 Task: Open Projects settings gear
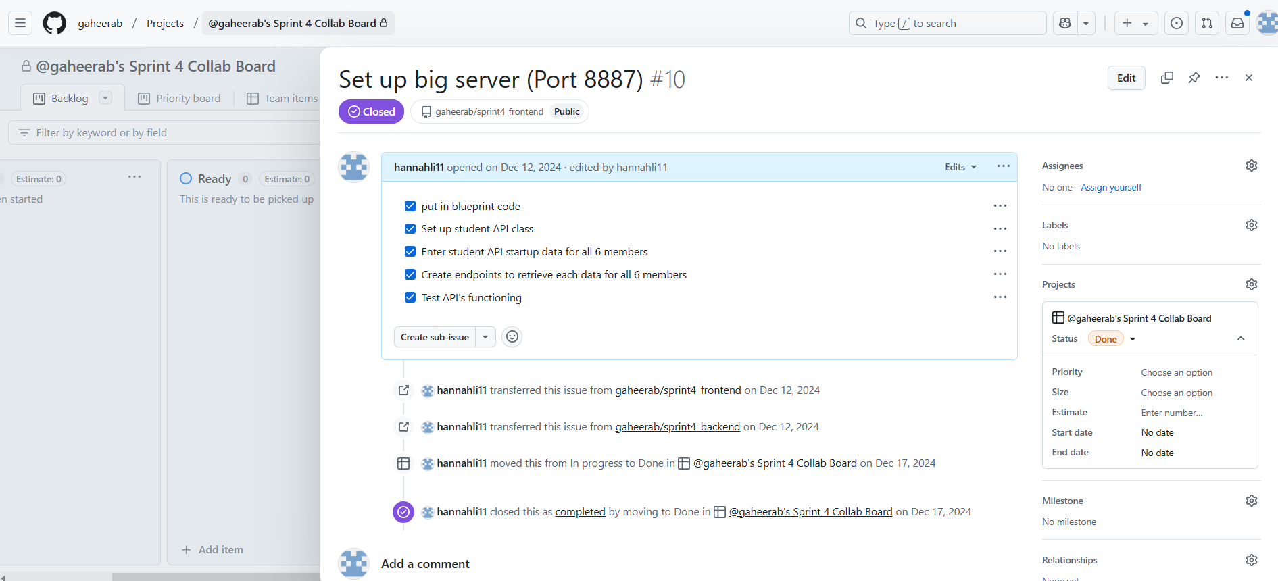(x=1252, y=284)
